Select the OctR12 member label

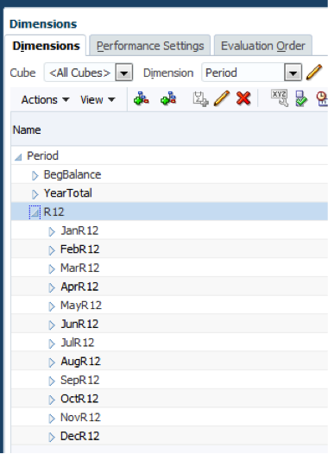click(x=79, y=399)
